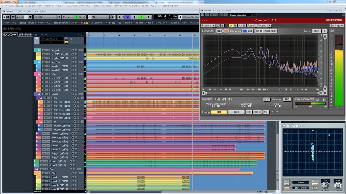346x194 pixels.
Task: Click the Record button in the transport
Action: [x=148, y=17]
